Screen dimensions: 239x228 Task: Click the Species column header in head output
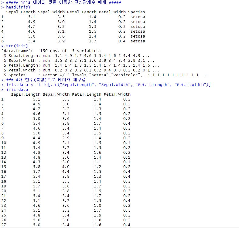coord(136,12)
